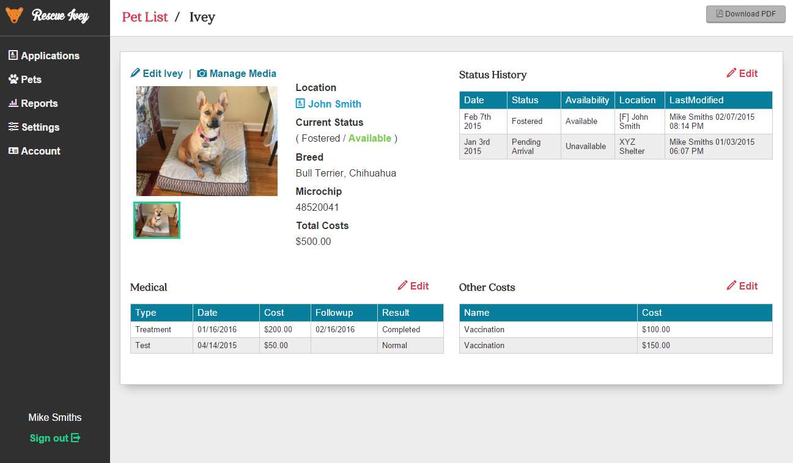Click the PDF icon in the Download button
Viewport: 793px width, 463px height.
(x=720, y=14)
